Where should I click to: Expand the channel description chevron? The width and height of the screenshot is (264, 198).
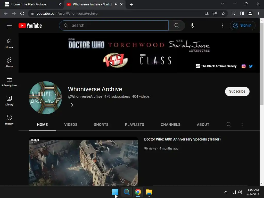pos(72,105)
